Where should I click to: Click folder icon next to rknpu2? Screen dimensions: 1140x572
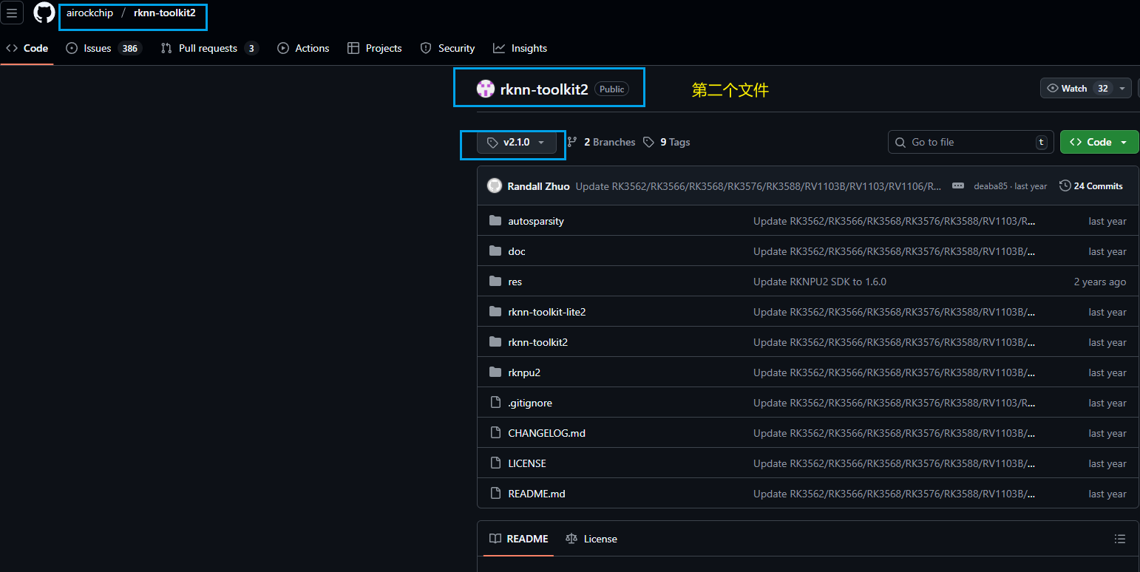(495, 372)
